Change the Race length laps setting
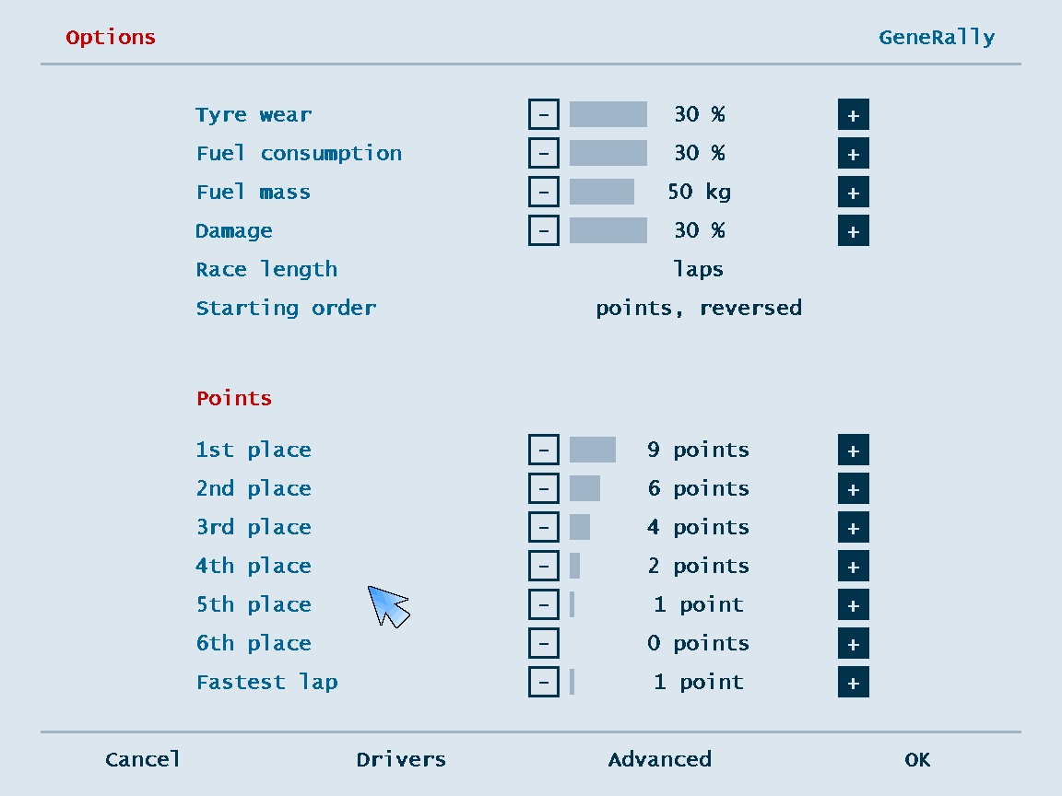This screenshot has height=796, width=1062. 698,269
